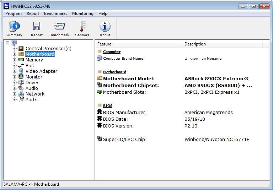Click the Drives icon in tree
273x190 pixels.
click(21, 82)
